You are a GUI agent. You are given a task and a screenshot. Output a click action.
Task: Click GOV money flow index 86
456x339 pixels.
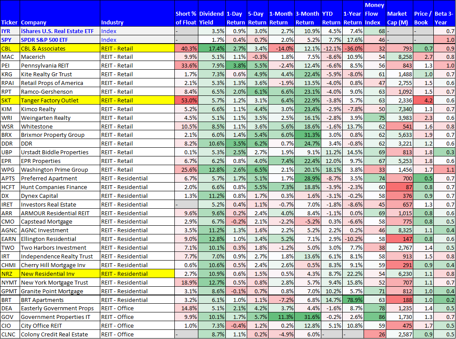click(375, 317)
